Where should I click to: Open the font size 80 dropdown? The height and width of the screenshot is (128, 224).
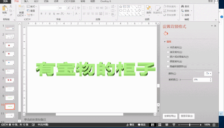[x=65, y=8]
